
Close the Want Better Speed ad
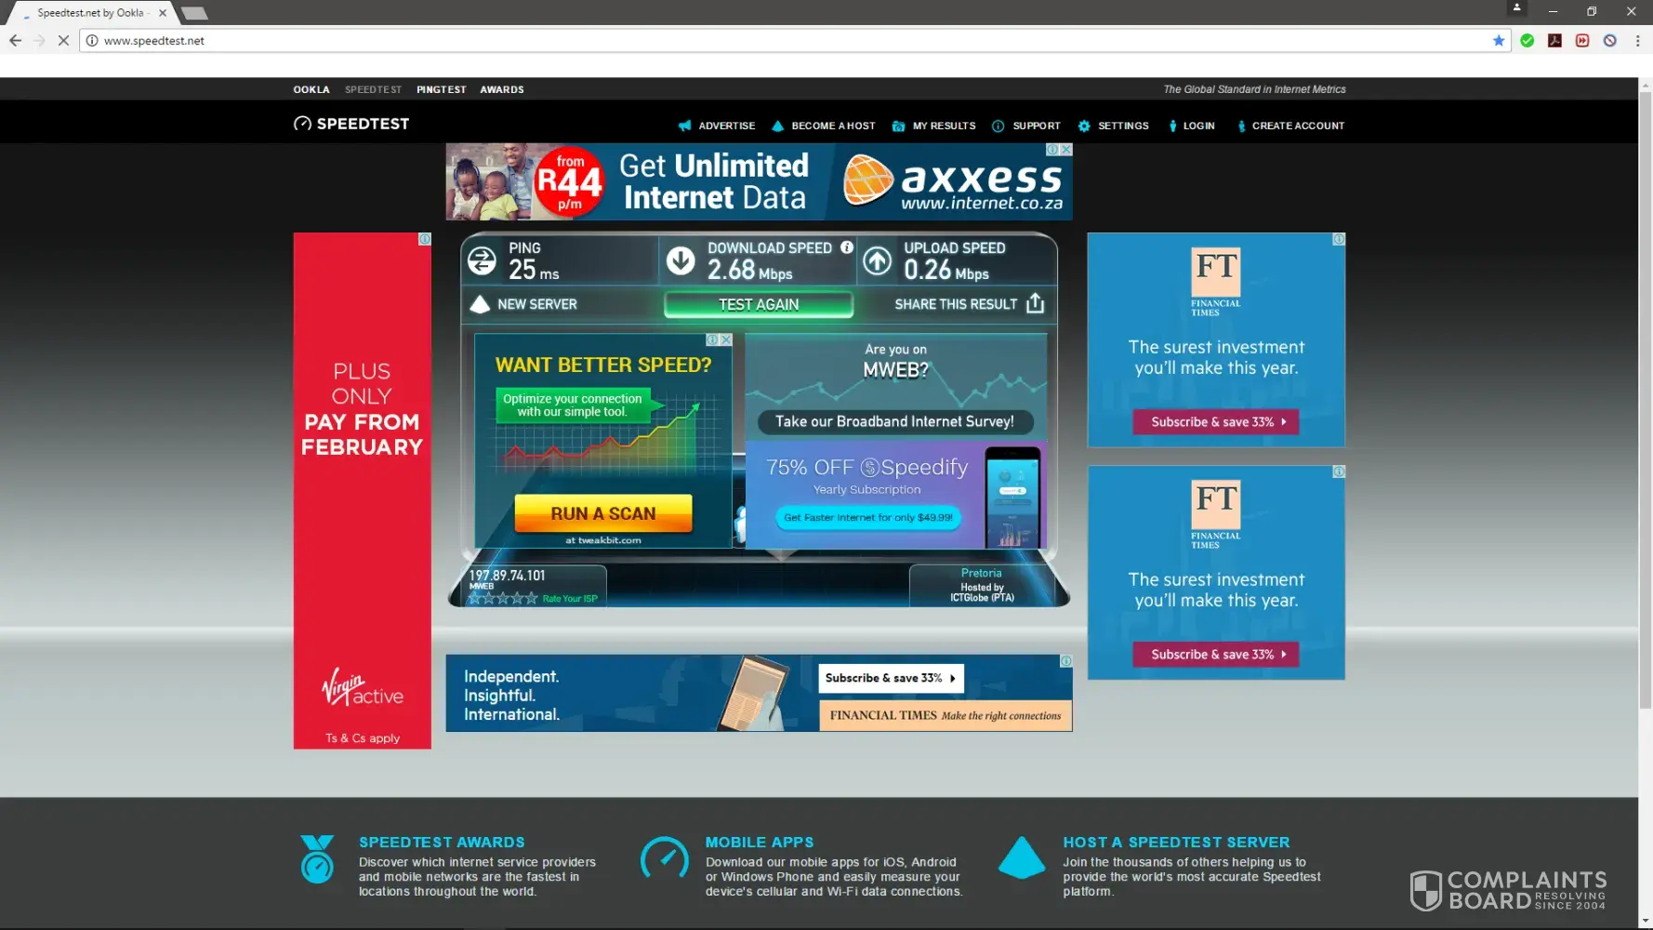tap(726, 340)
